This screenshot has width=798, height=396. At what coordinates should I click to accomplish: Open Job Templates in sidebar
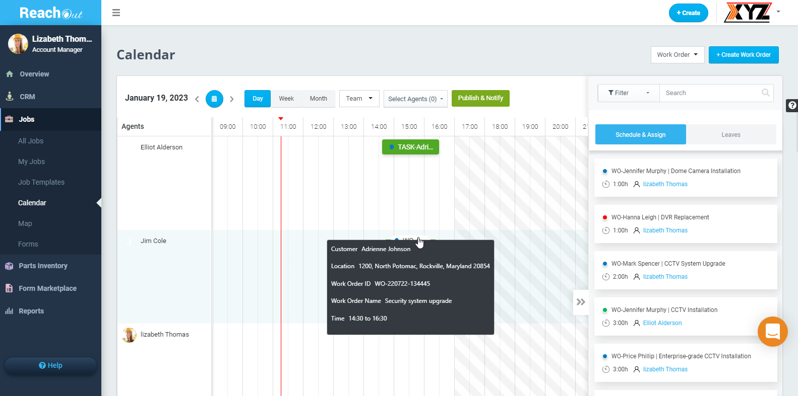point(41,182)
